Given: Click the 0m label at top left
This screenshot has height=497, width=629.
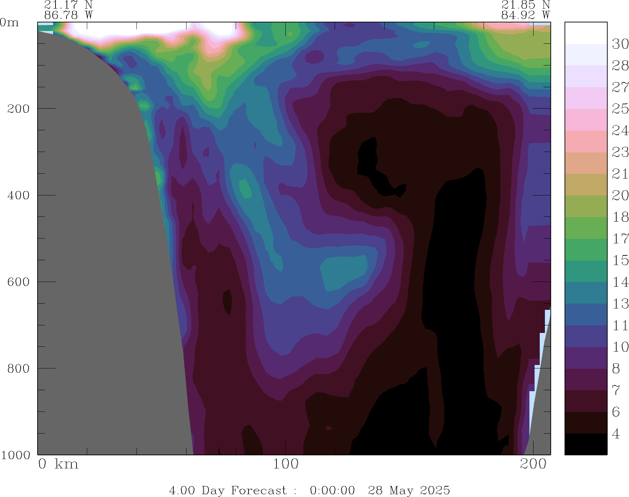Looking at the screenshot, I should [9, 22].
